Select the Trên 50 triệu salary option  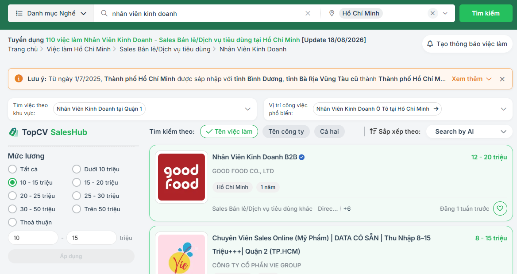77,209
